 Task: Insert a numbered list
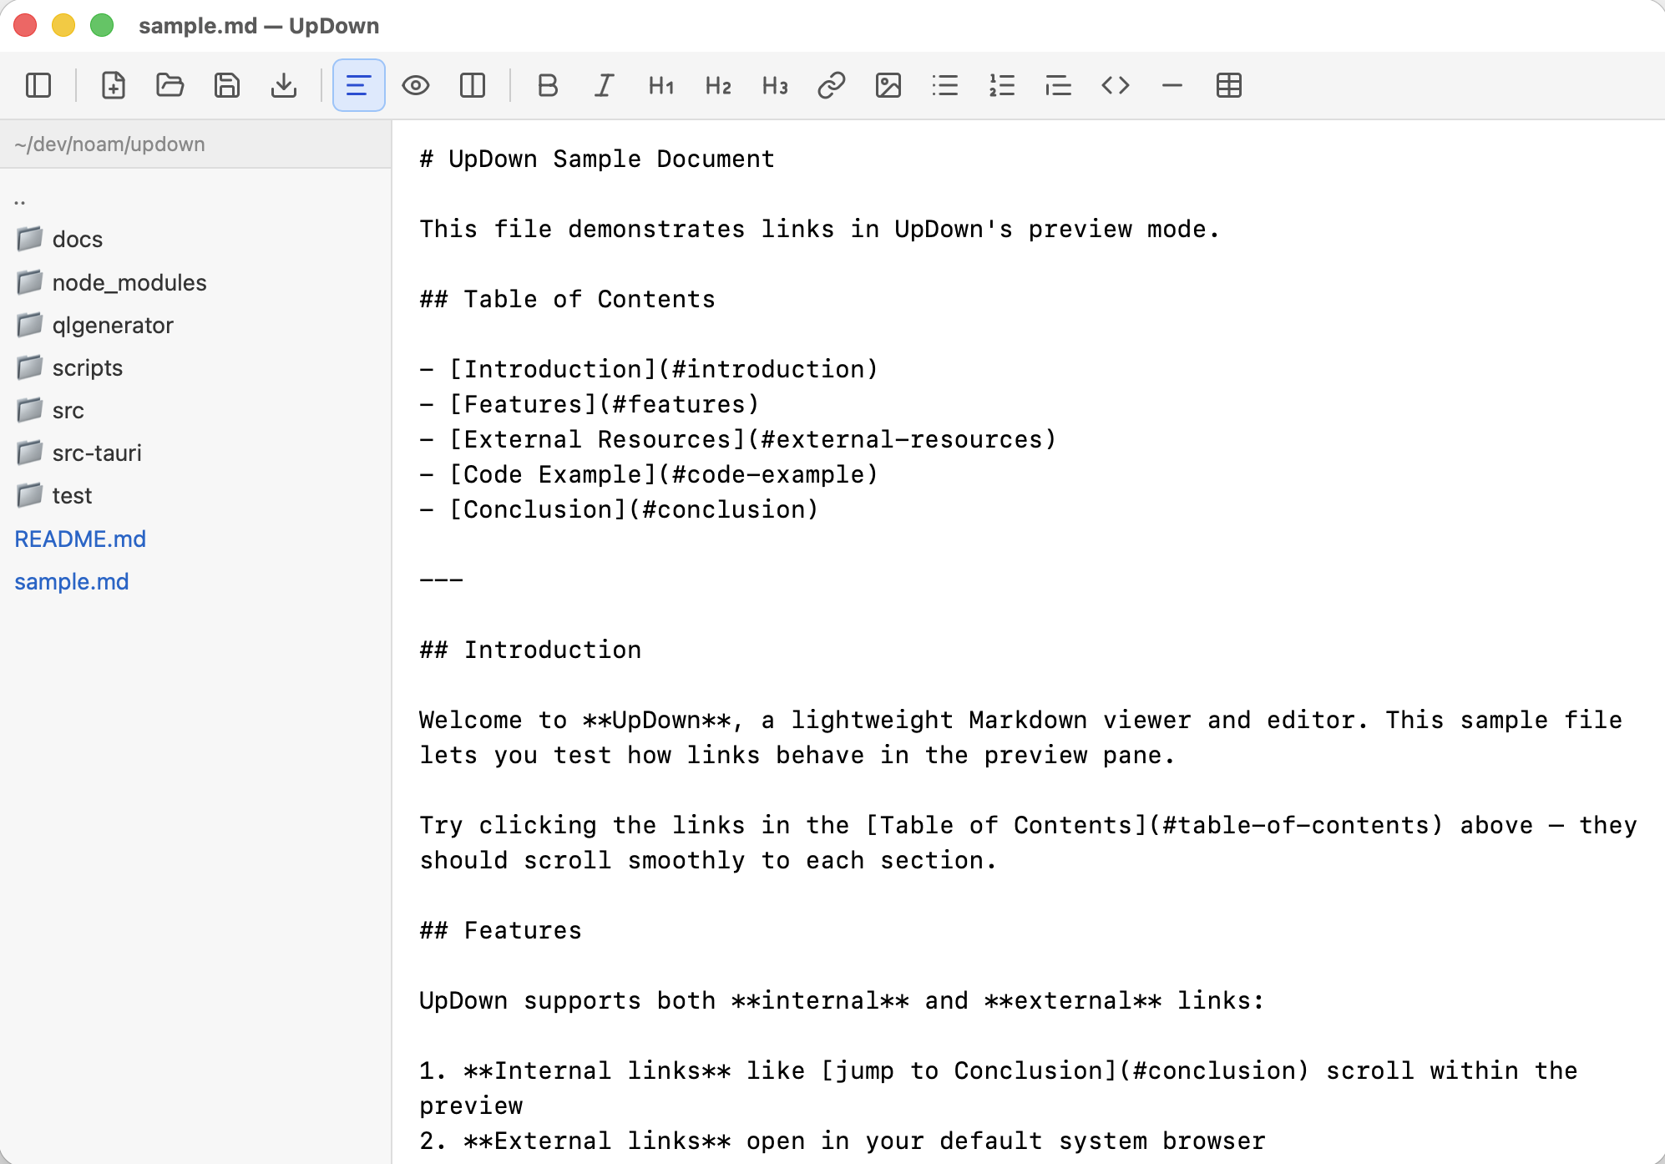click(1002, 85)
